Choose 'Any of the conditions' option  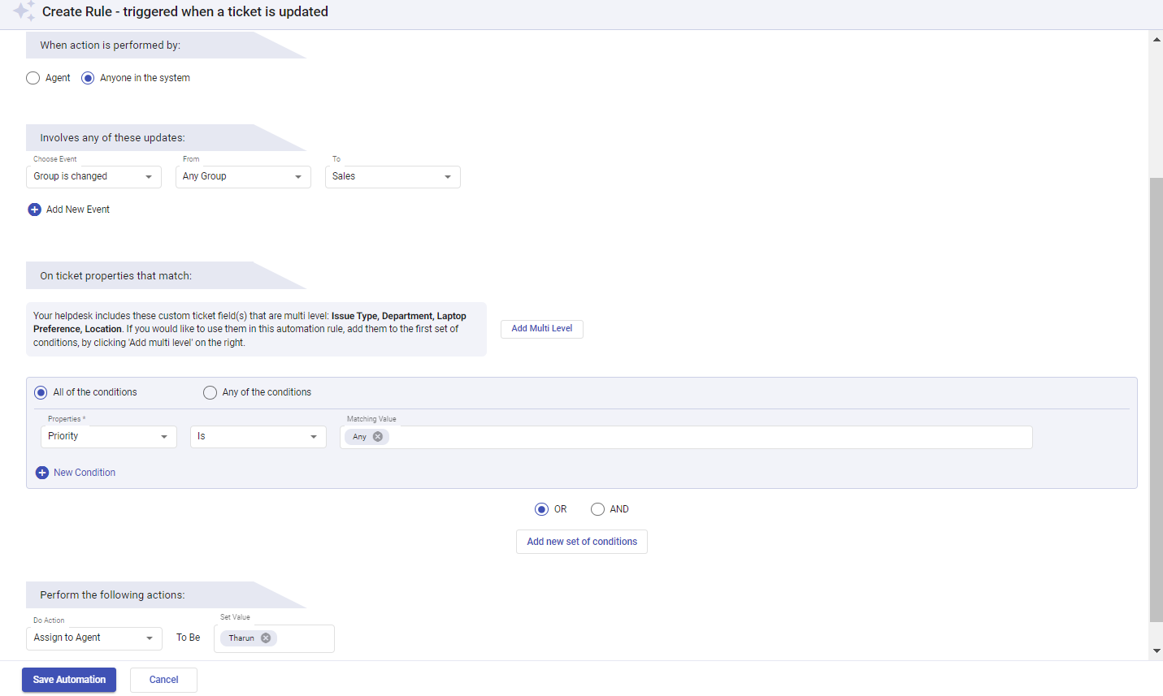pos(210,392)
